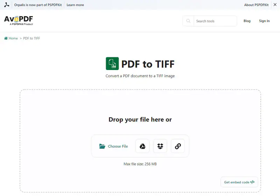Click 'Convert a PDF document to a TIFF image' subtitle
280x196 pixels.
point(140,76)
